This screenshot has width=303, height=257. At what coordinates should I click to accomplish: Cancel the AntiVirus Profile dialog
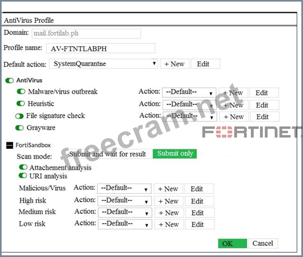(263, 244)
